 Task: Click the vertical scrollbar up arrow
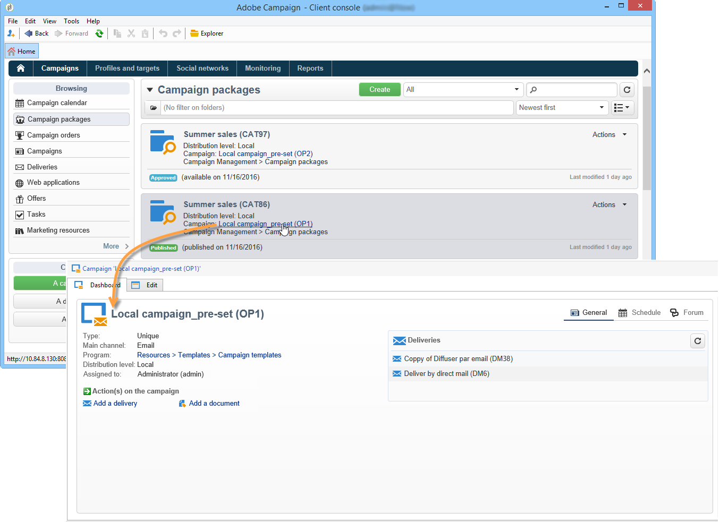point(647,71)
